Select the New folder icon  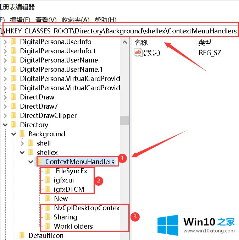tap(48, 198)
